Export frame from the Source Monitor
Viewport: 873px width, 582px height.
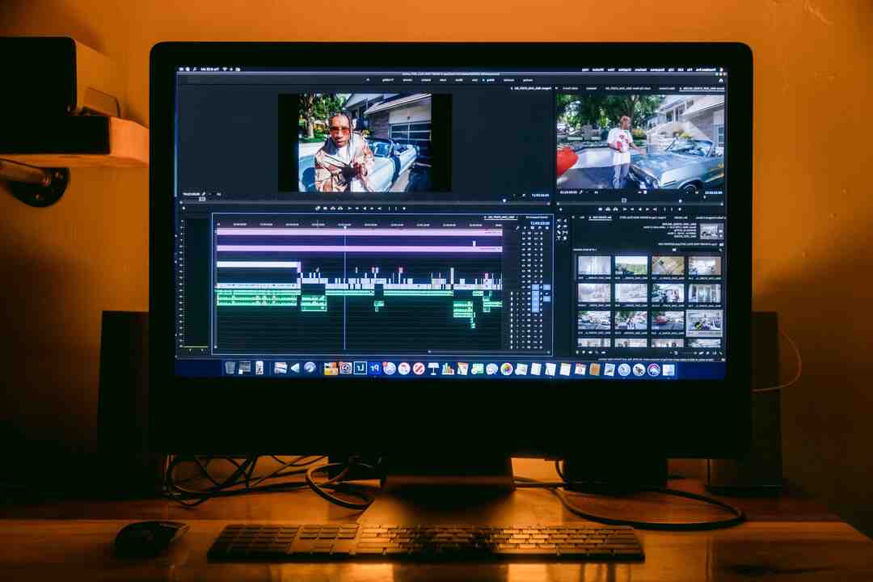[x=600, y=209]
